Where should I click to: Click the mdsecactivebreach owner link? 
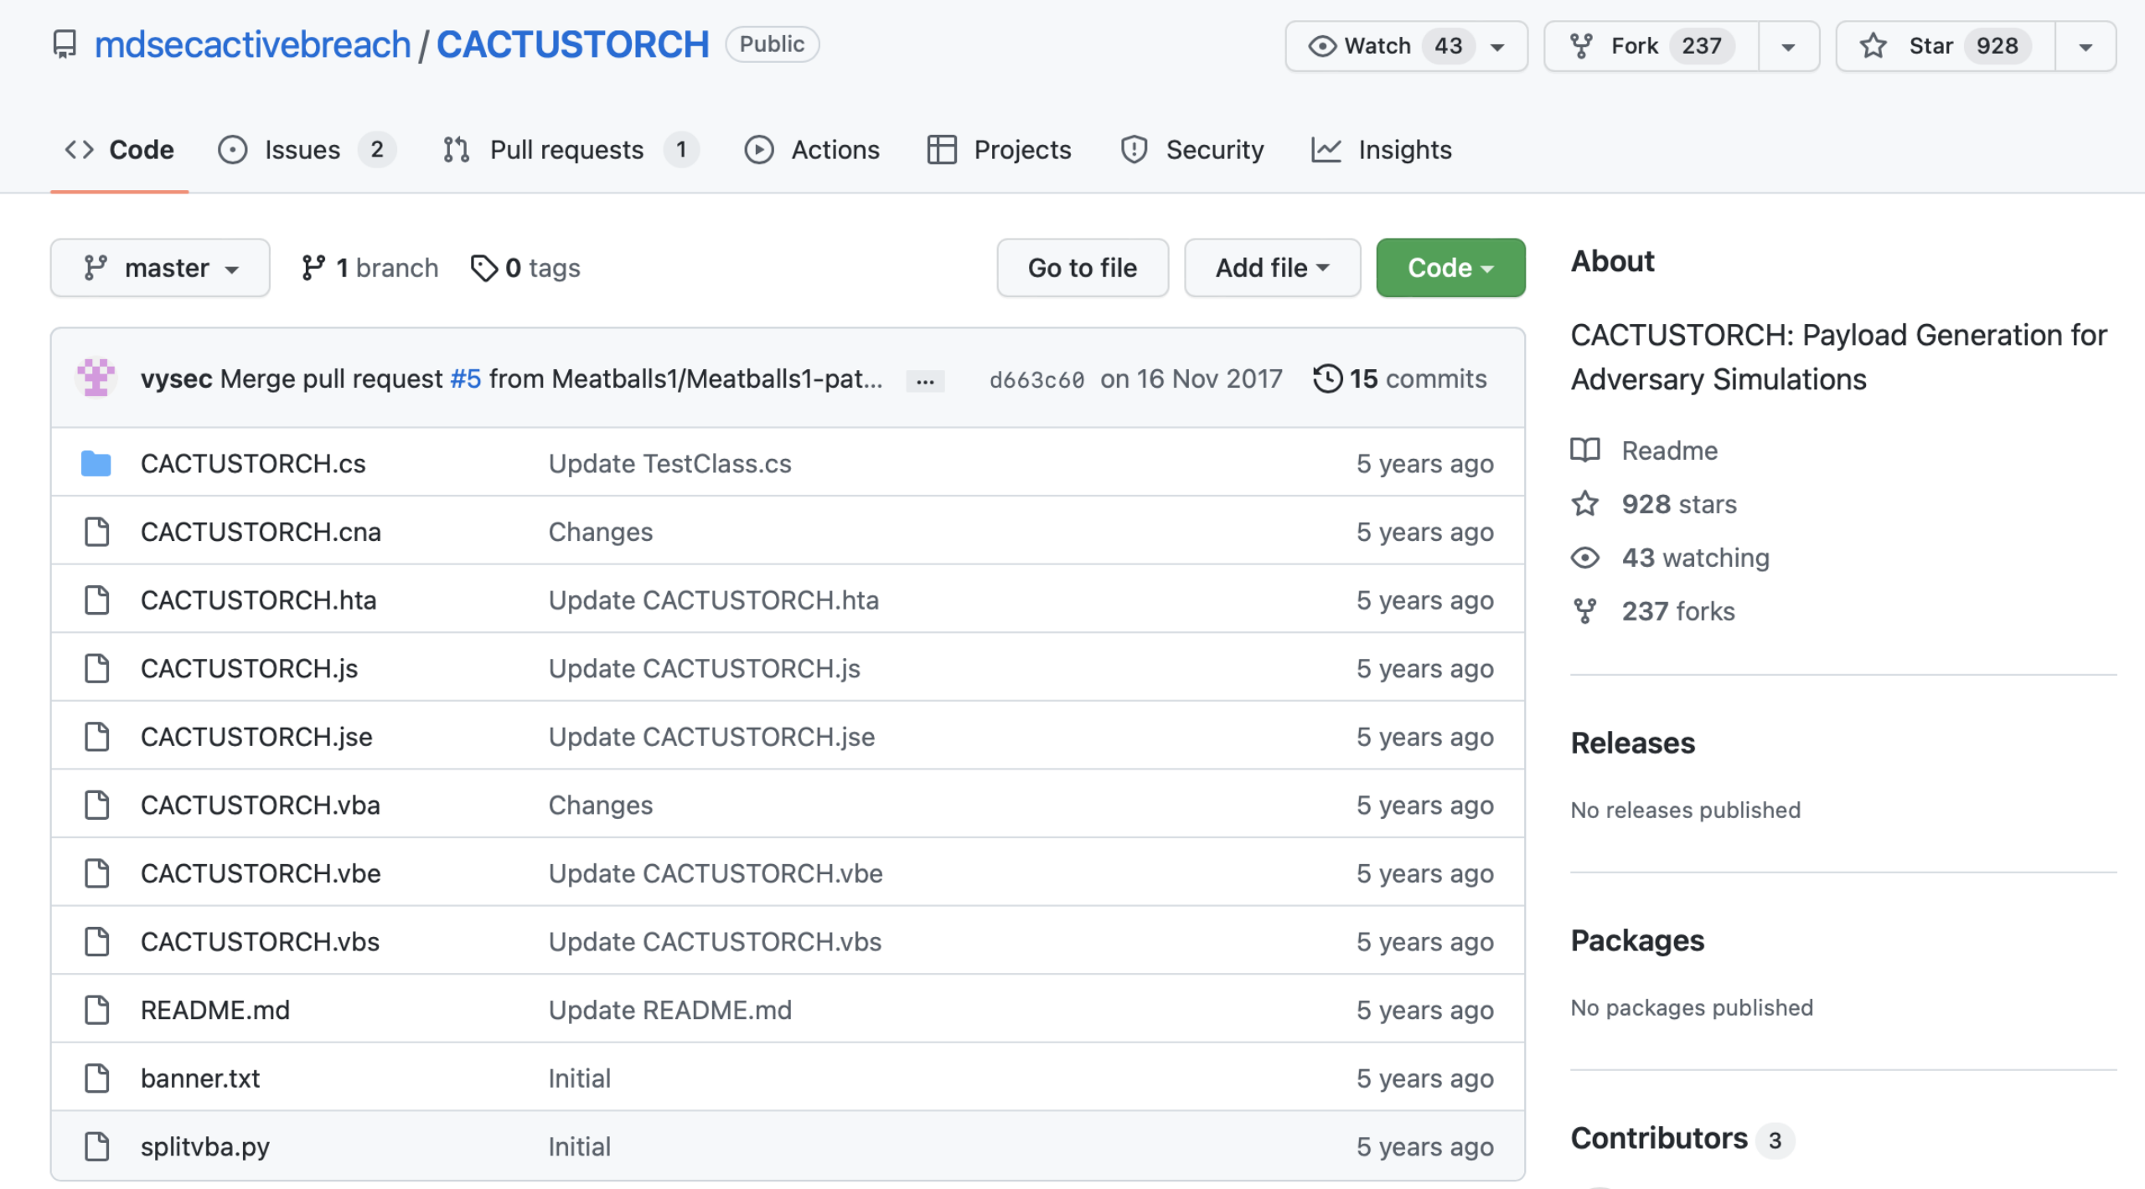coord(252,44)
